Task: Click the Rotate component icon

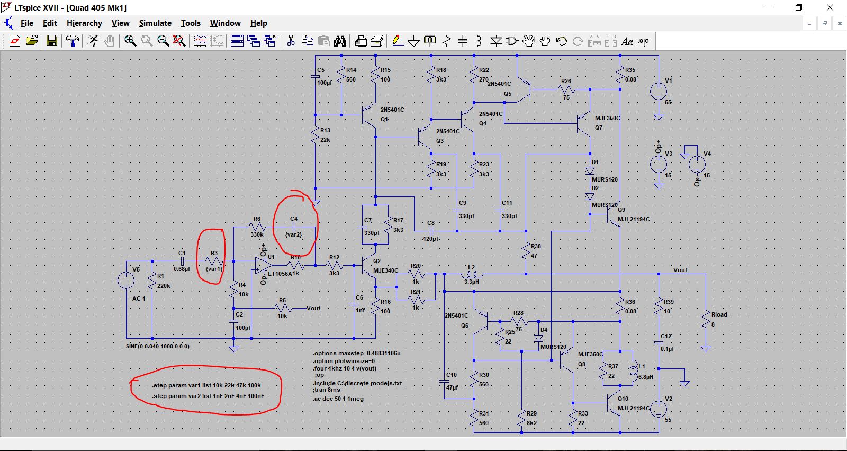Action: (x=594, y=41)
